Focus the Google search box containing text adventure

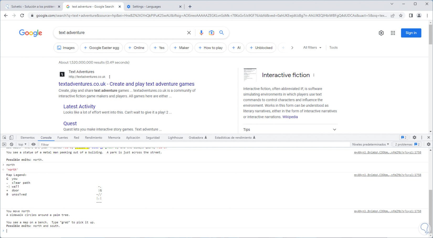[121, 33]
